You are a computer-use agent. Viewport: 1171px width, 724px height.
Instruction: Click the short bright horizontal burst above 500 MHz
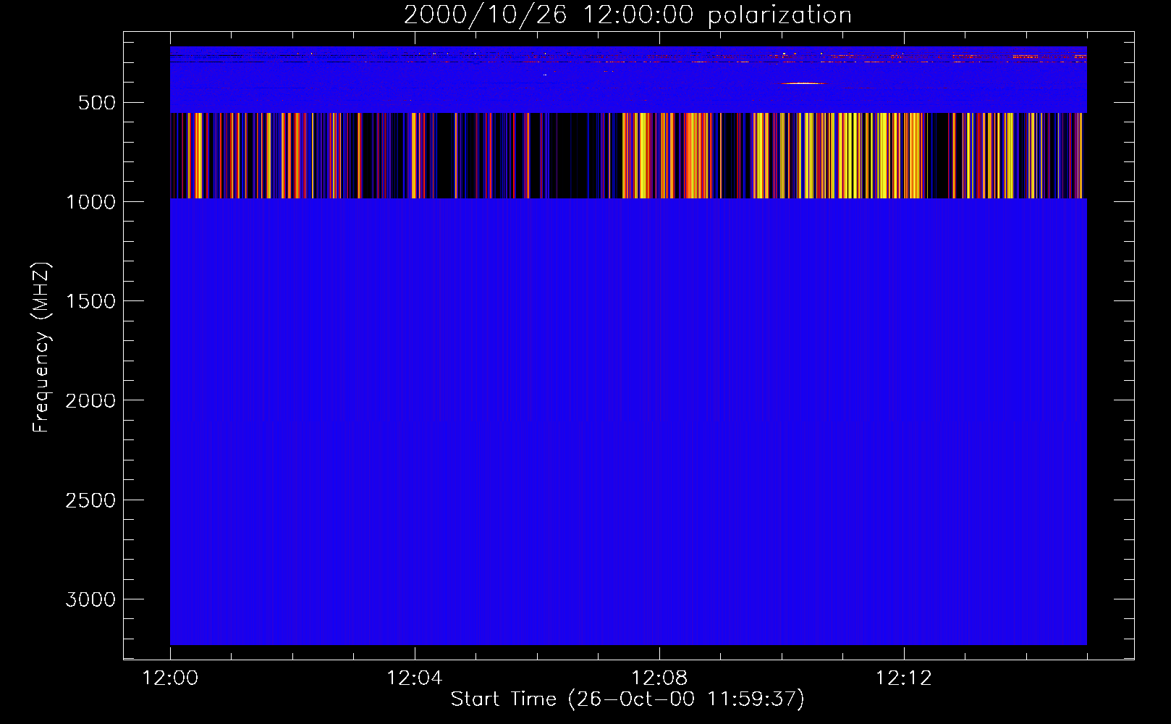coord(803,83)
